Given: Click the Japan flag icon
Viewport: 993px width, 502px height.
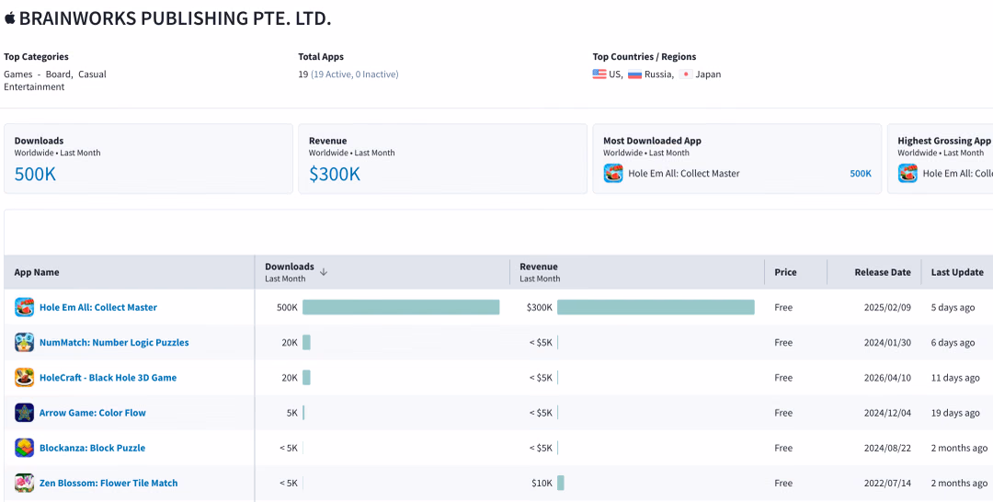Looking at the screenshot, I should point(685,74).
